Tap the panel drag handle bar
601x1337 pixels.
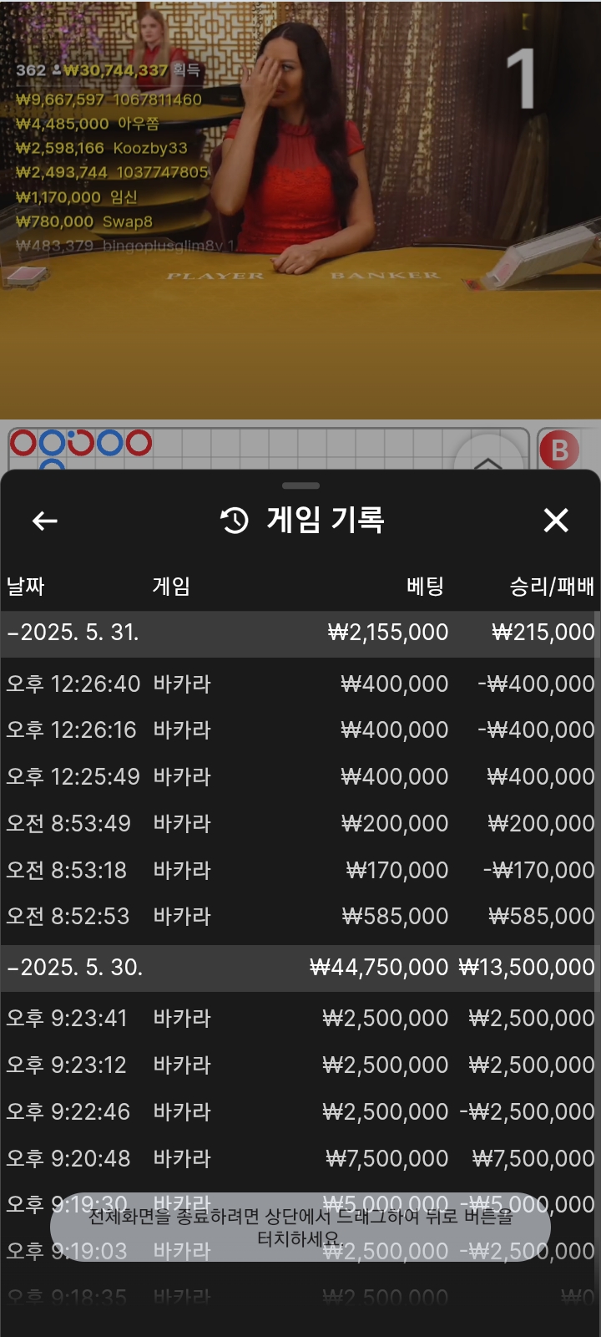300,485
